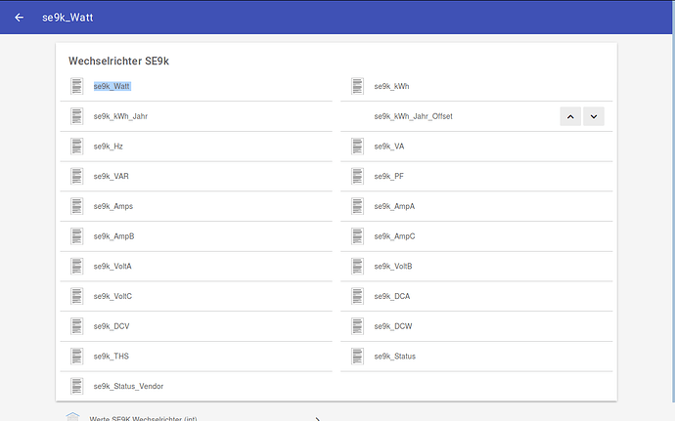The height and width of the screenshot is (421, 675).
Task: Expand the chevron beside Werte SE9K Wechselrichter
Action: [317, 418]
